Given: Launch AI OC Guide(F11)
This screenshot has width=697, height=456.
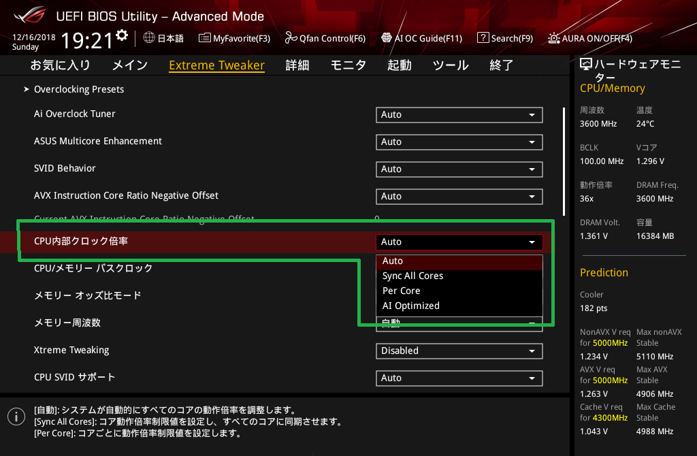Looking at the screenshot, I should [x=422, y=38].
